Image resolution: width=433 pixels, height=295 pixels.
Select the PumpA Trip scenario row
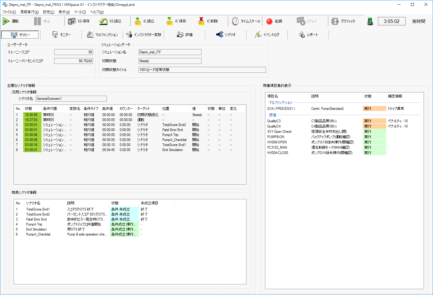point(34,224)
